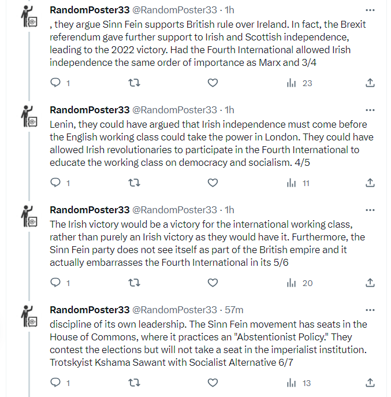Screen dimensions: 391x397
Task: Reply to the tweet ending in 3/4
Action: click(x=56, y=83)
